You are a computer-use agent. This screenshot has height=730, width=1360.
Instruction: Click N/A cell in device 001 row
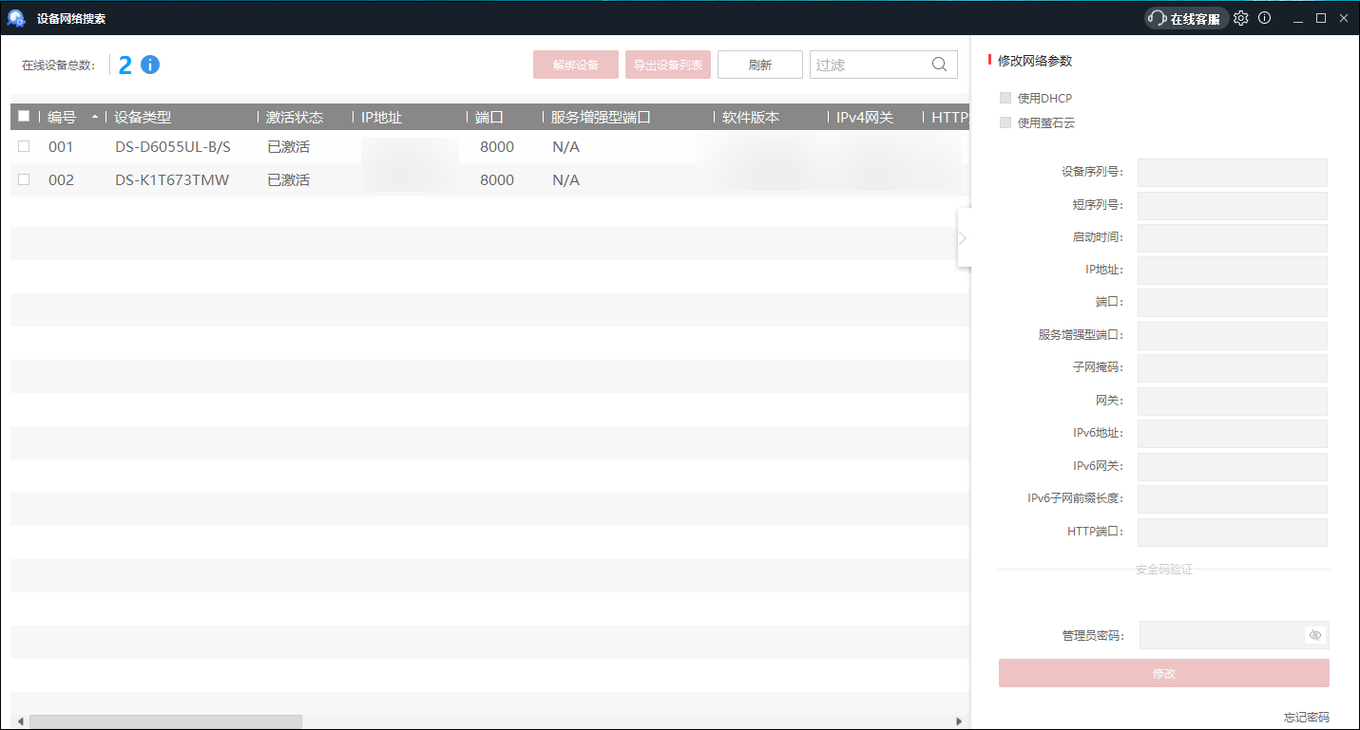point(565,147)
